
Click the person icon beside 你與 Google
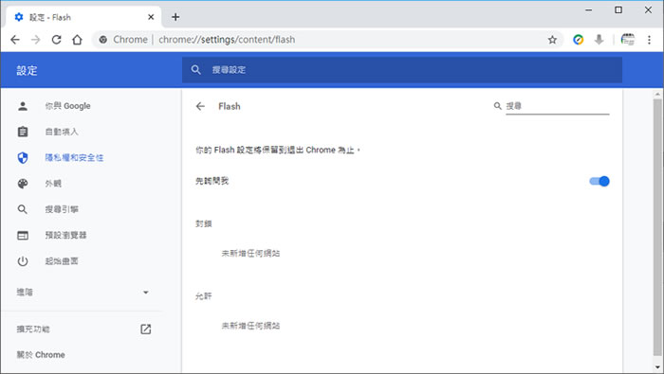pos(23,106)
